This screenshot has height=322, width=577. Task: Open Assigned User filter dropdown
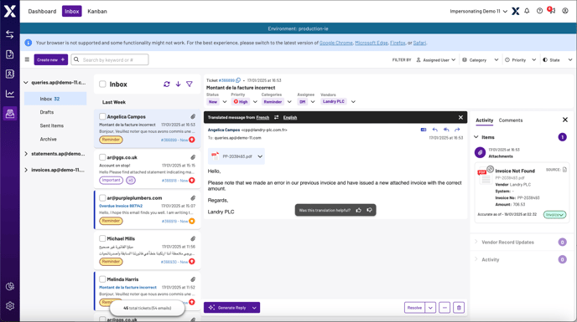(436, 60)
